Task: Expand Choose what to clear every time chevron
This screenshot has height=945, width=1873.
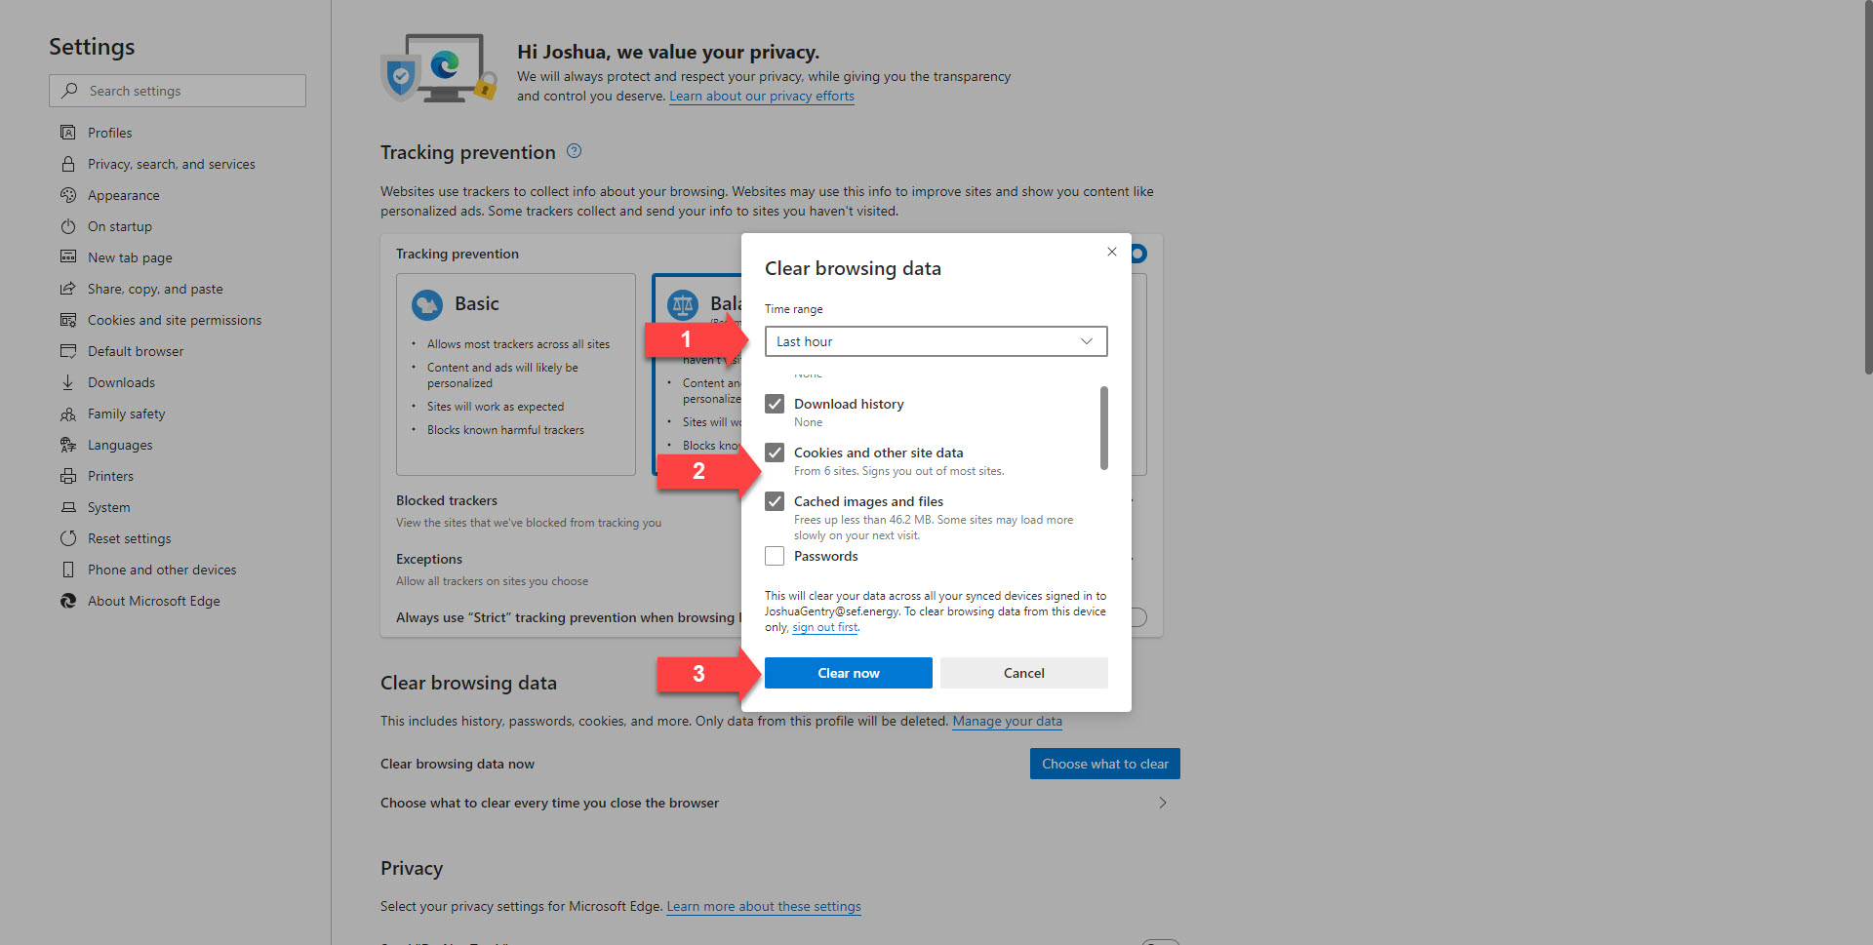Action: (x=1163, y=803)
